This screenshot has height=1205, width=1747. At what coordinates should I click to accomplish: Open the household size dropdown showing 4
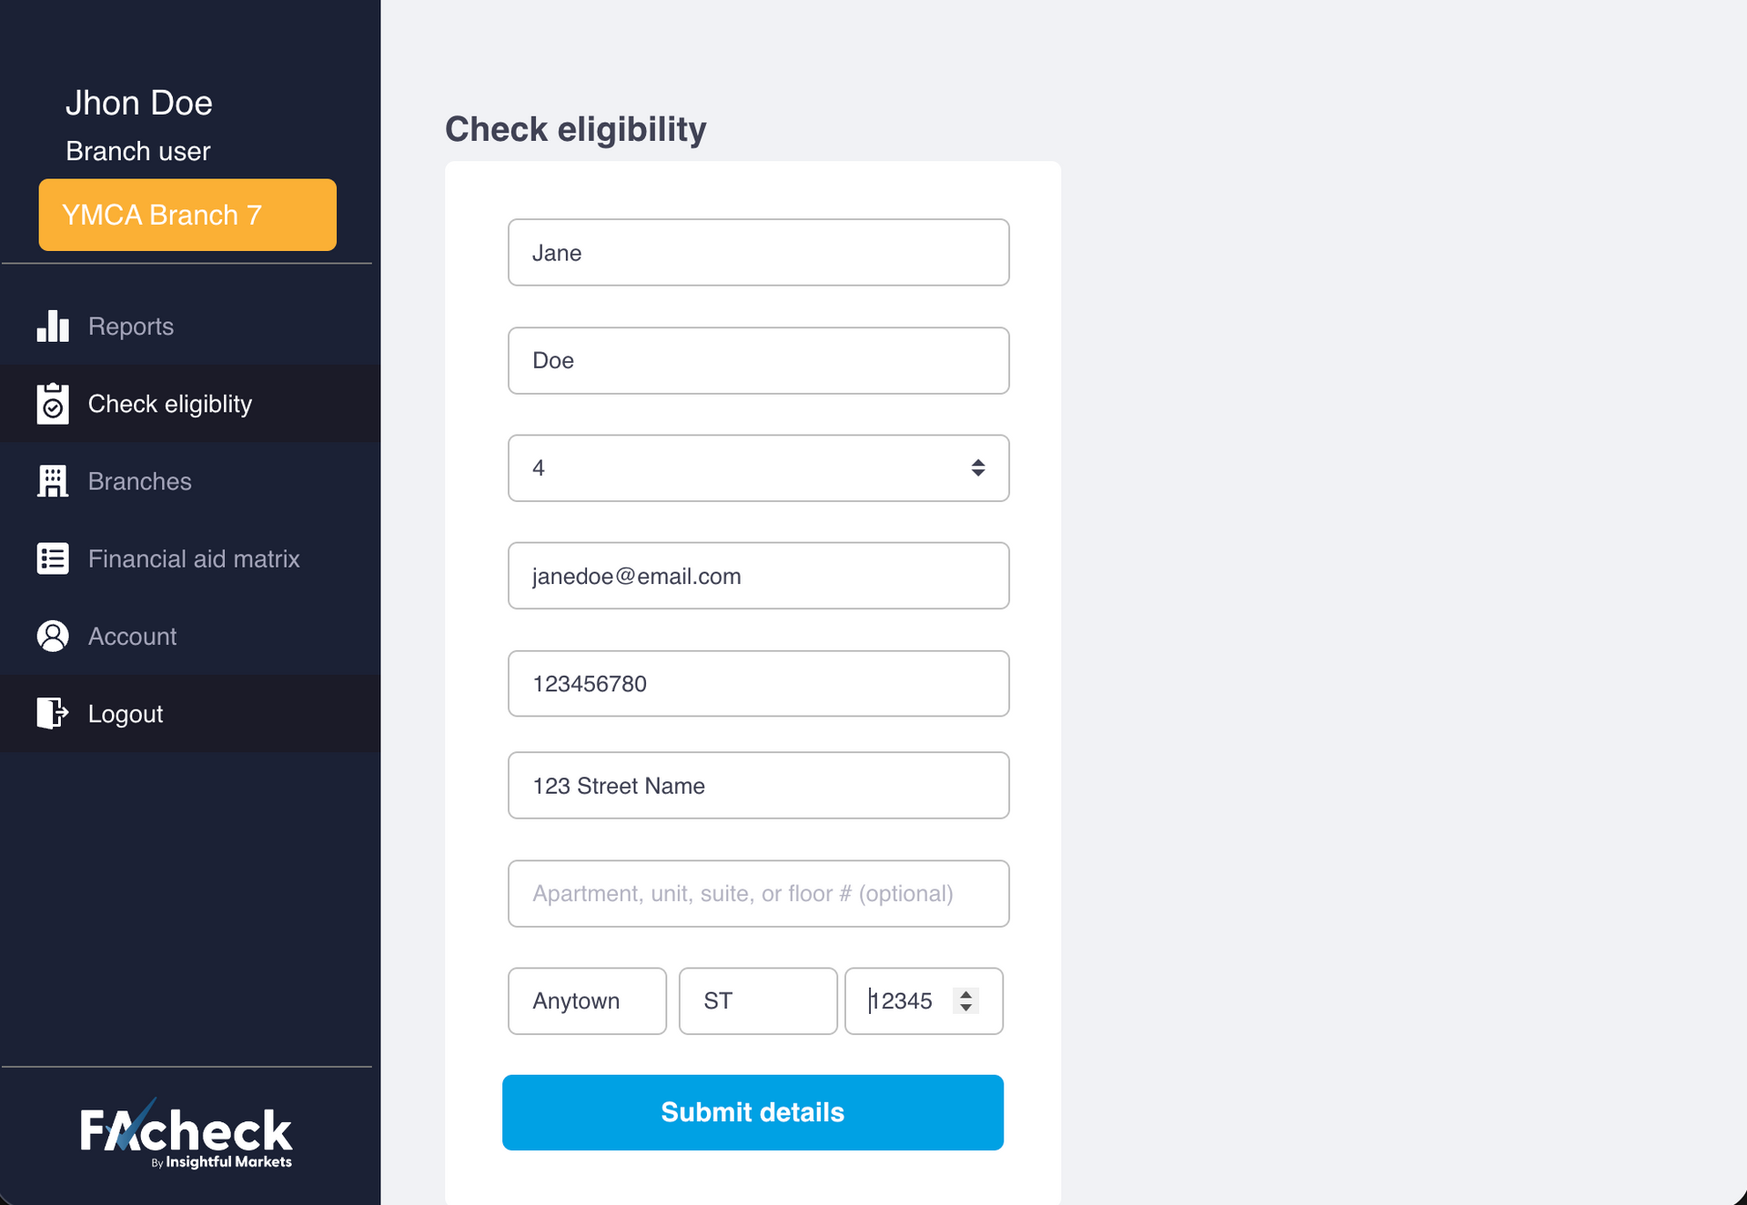pos(758,468)
